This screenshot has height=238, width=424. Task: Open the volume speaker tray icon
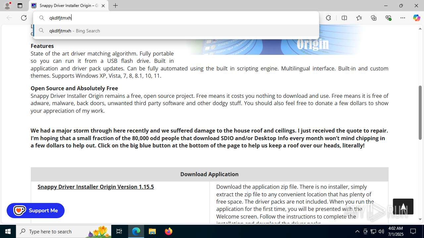pos(381,231)
